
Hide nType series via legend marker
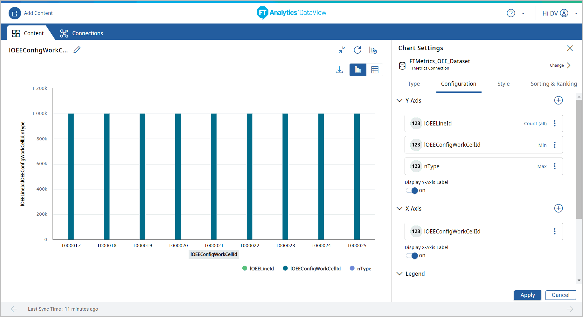click(352, 268)
